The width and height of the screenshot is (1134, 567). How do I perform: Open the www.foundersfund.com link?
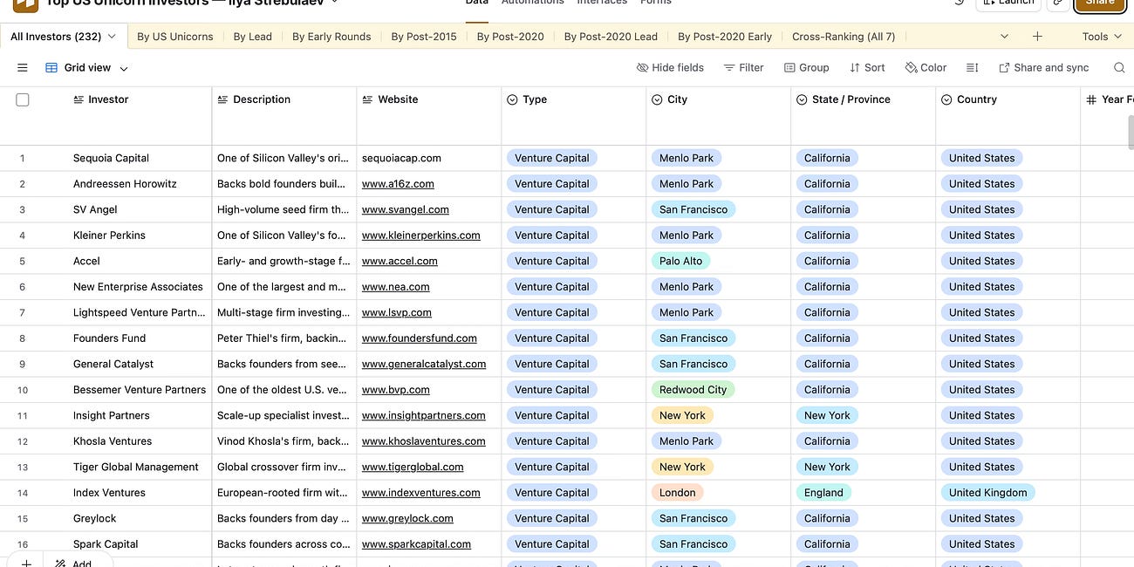(420, 338)
